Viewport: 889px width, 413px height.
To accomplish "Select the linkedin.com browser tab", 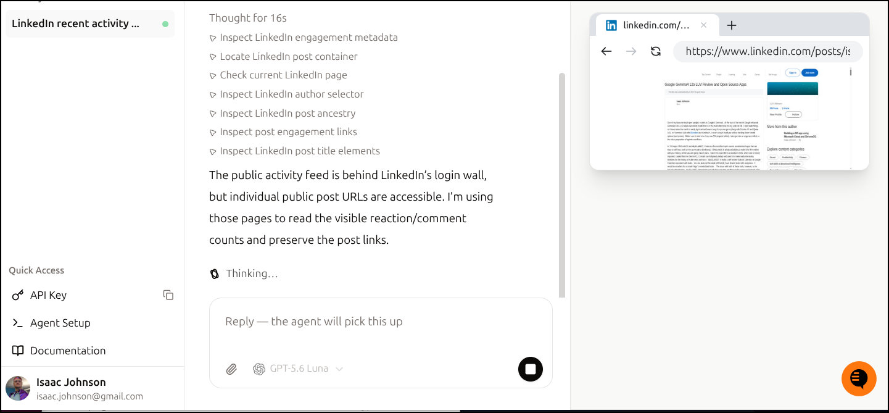I will [656, 25].
